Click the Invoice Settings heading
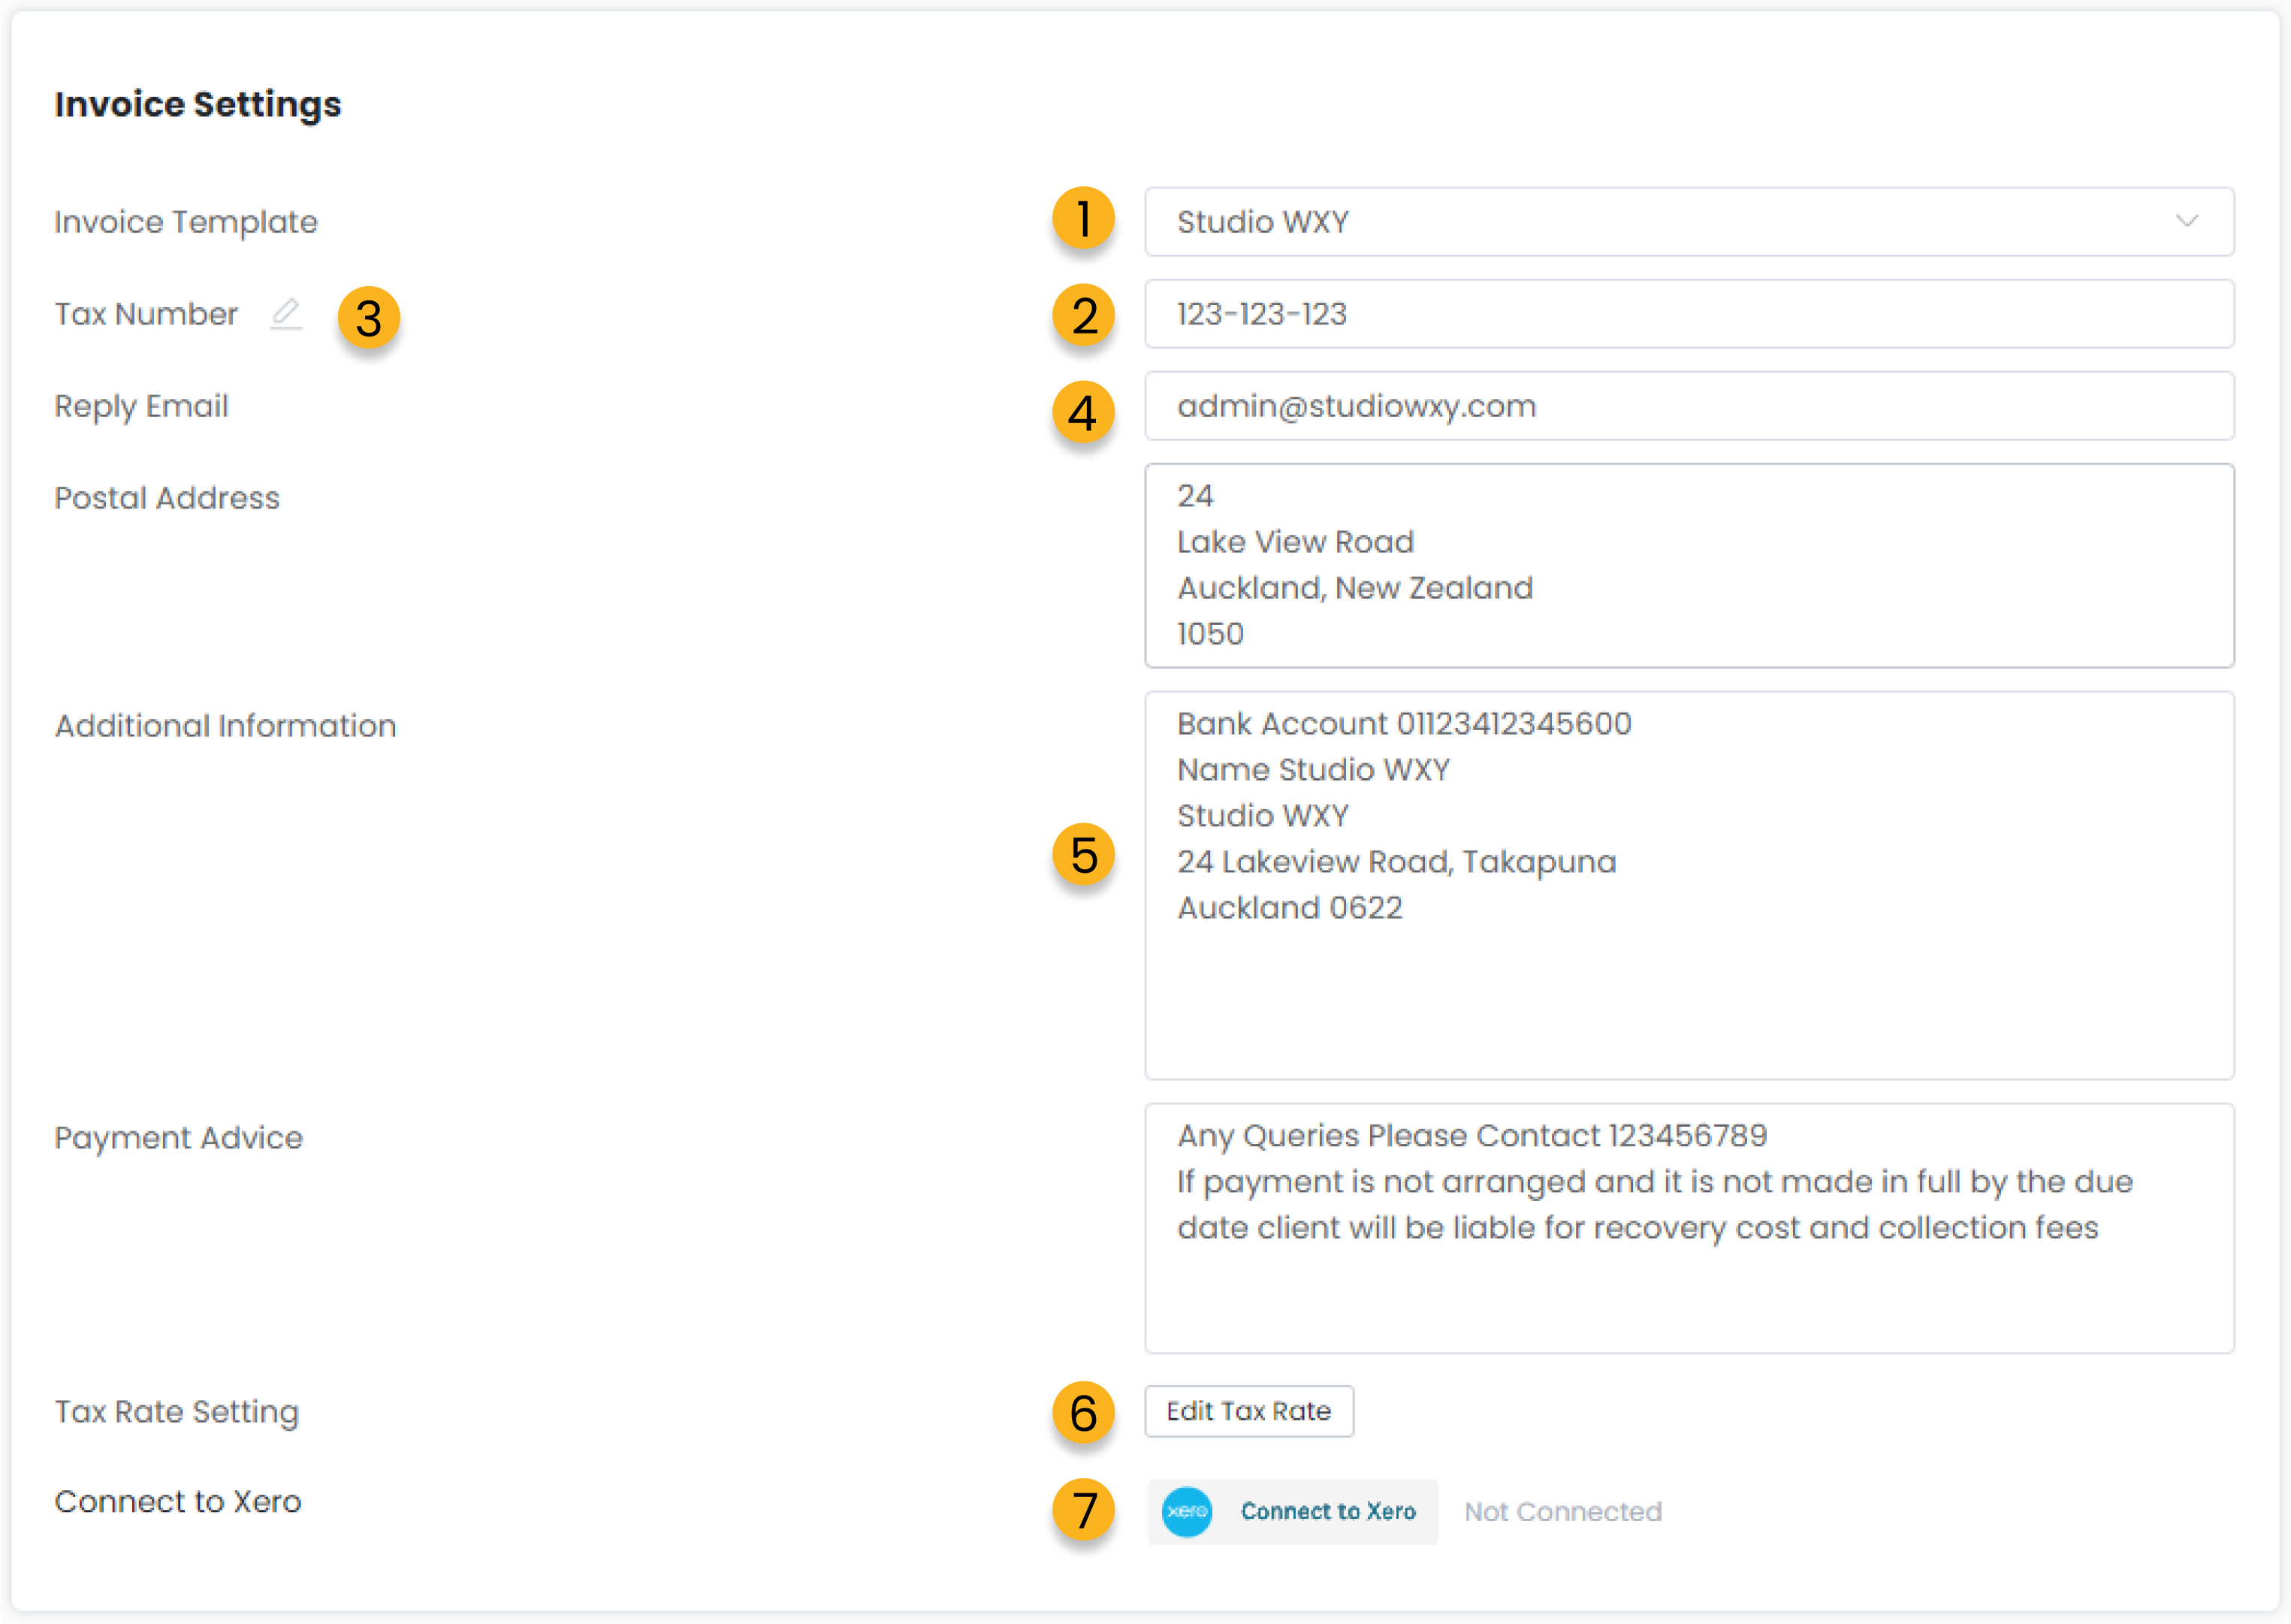Image resolution: width=2291 pixels, height=1624 pixels. click(x=198, y=104)
